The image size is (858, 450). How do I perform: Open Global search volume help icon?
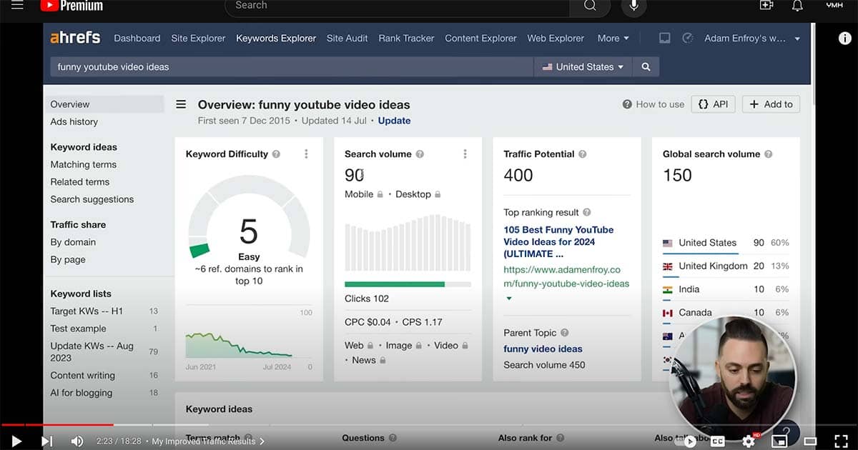(x=768, y=154)
